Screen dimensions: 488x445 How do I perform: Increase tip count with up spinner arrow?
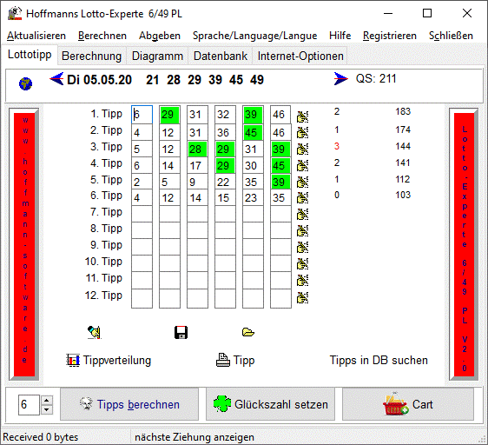pos(47,400)
